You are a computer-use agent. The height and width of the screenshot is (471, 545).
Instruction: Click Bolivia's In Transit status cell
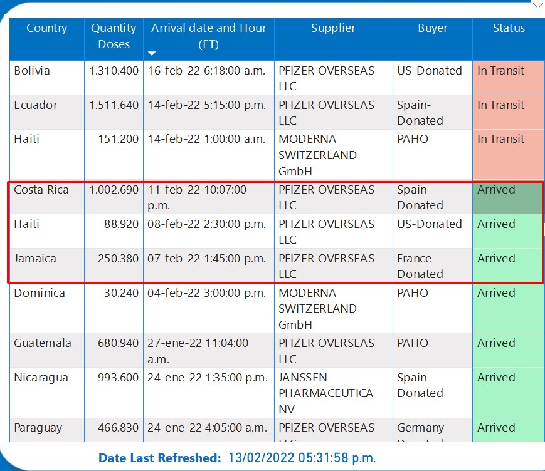click(x=500, y=71)
